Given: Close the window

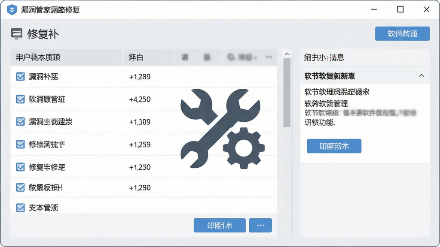Looking at the screenshot, I should pyautogui.click(x=427, y=9).
